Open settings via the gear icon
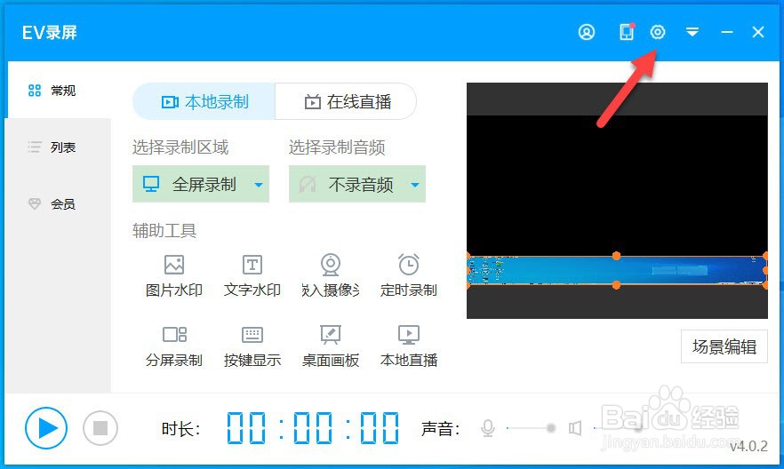 coord(658,33)
